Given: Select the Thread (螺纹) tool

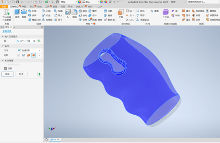Looking at the screenshot, I should pyautogui.click(x=93, y=11).
